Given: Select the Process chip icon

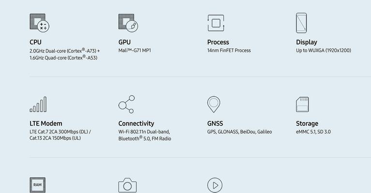Looking at the screenshot, I should (216, 23).
